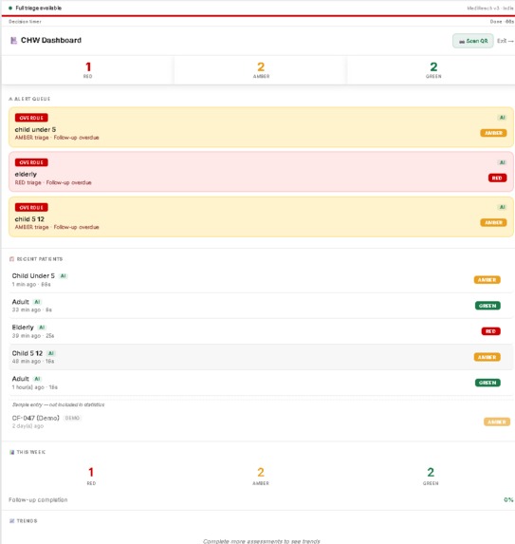
Task: Open the CF-047 (Demo) sample entry
Action: 261,422
